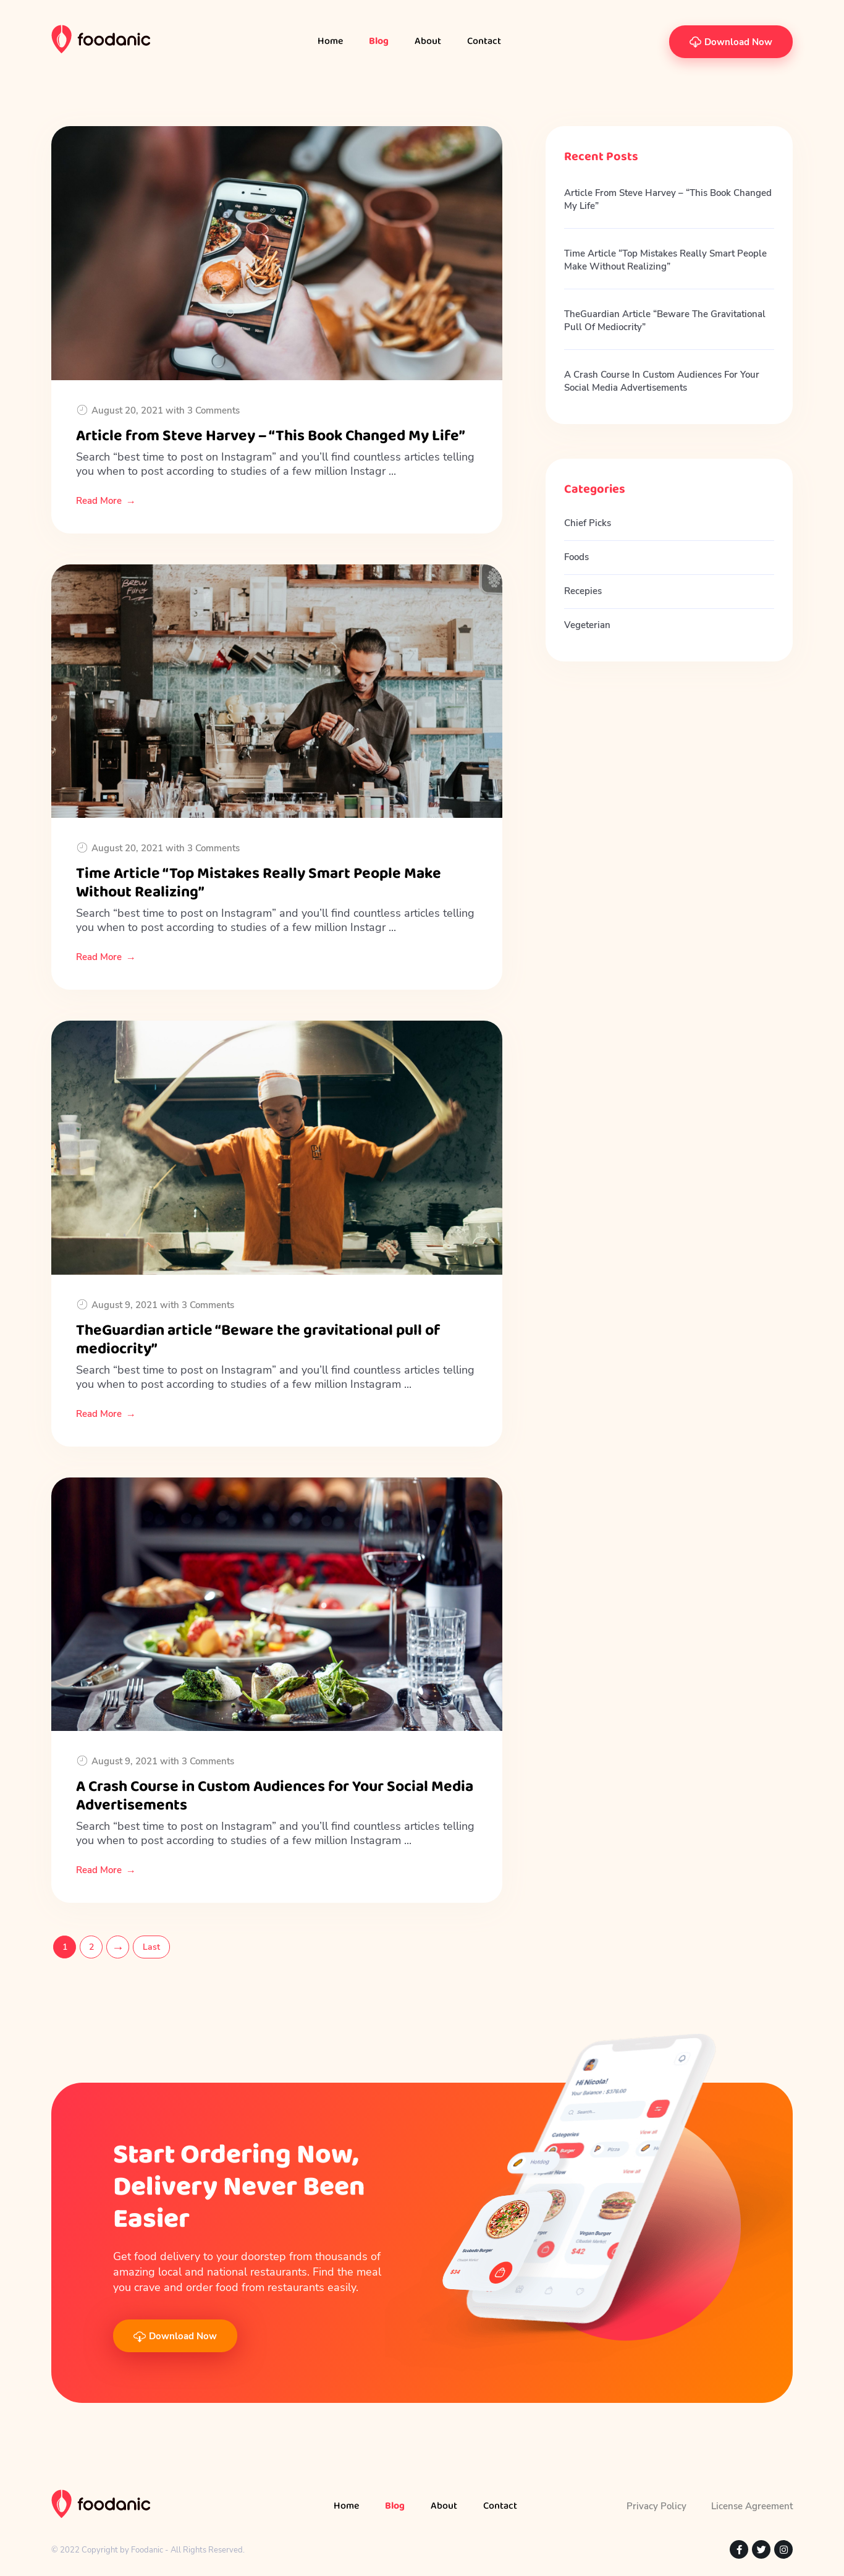Open recent post about Custom Audiences
This screenshot has height=2576, width=844.
click(x=661, y=381)
